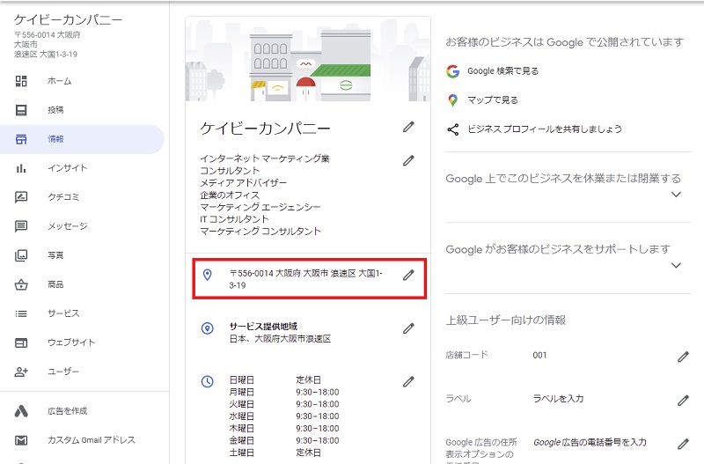Edit サービス提供地域 pencil icon

(x=408, y=328)
